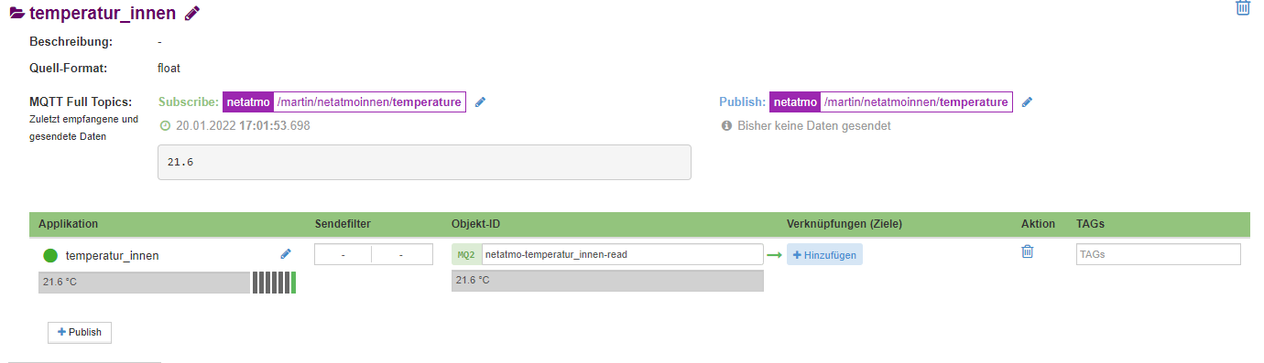Edit the temperatur_innen title with the pencil icon
1264x363 pixels.
tap(191, 13)
